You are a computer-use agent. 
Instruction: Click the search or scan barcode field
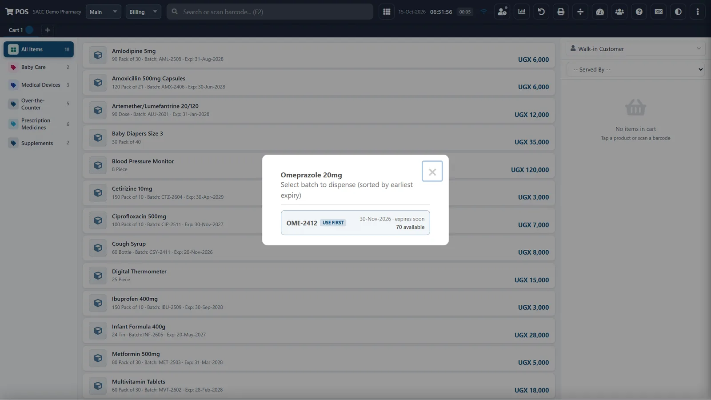(270, 12)
